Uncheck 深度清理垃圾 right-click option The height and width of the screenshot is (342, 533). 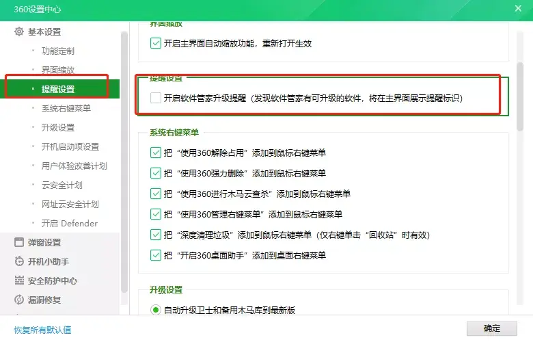tap(156, 235)
